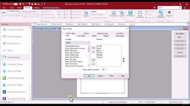
Task: Open the Time Steps tool
Action: click(113, 14)
